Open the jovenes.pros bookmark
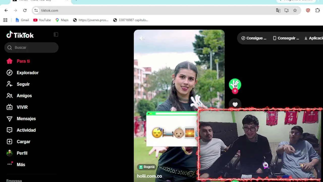The width and height of the screenshot is (323, 182). [91, 20]
